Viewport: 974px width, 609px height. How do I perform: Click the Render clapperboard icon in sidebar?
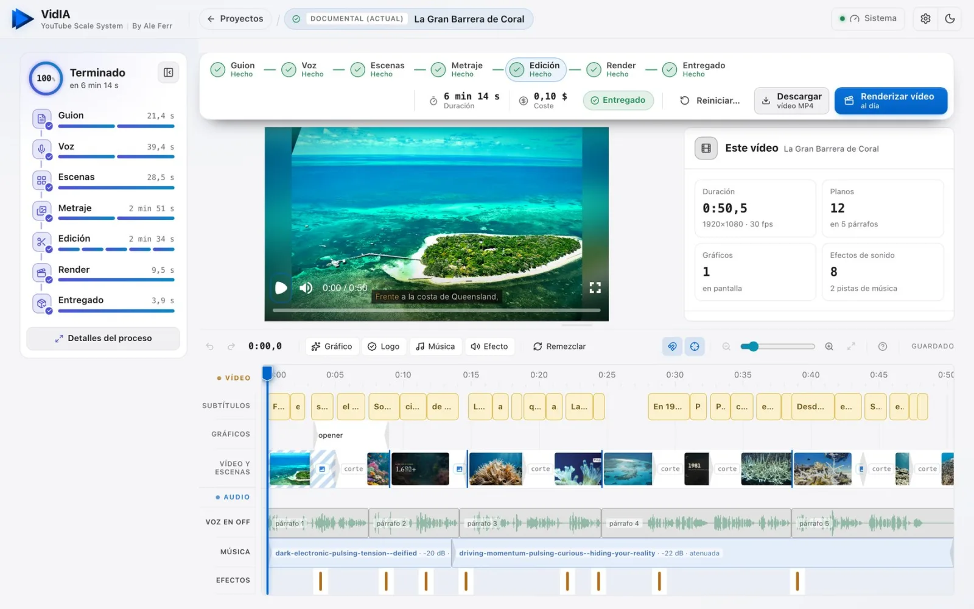(41, 272)
